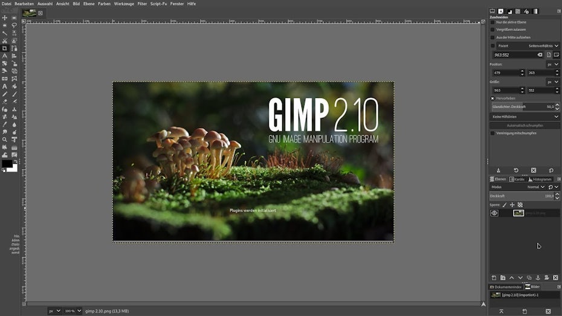
Task: Select the Rectangle Select tool
Action: pos(15,18)
